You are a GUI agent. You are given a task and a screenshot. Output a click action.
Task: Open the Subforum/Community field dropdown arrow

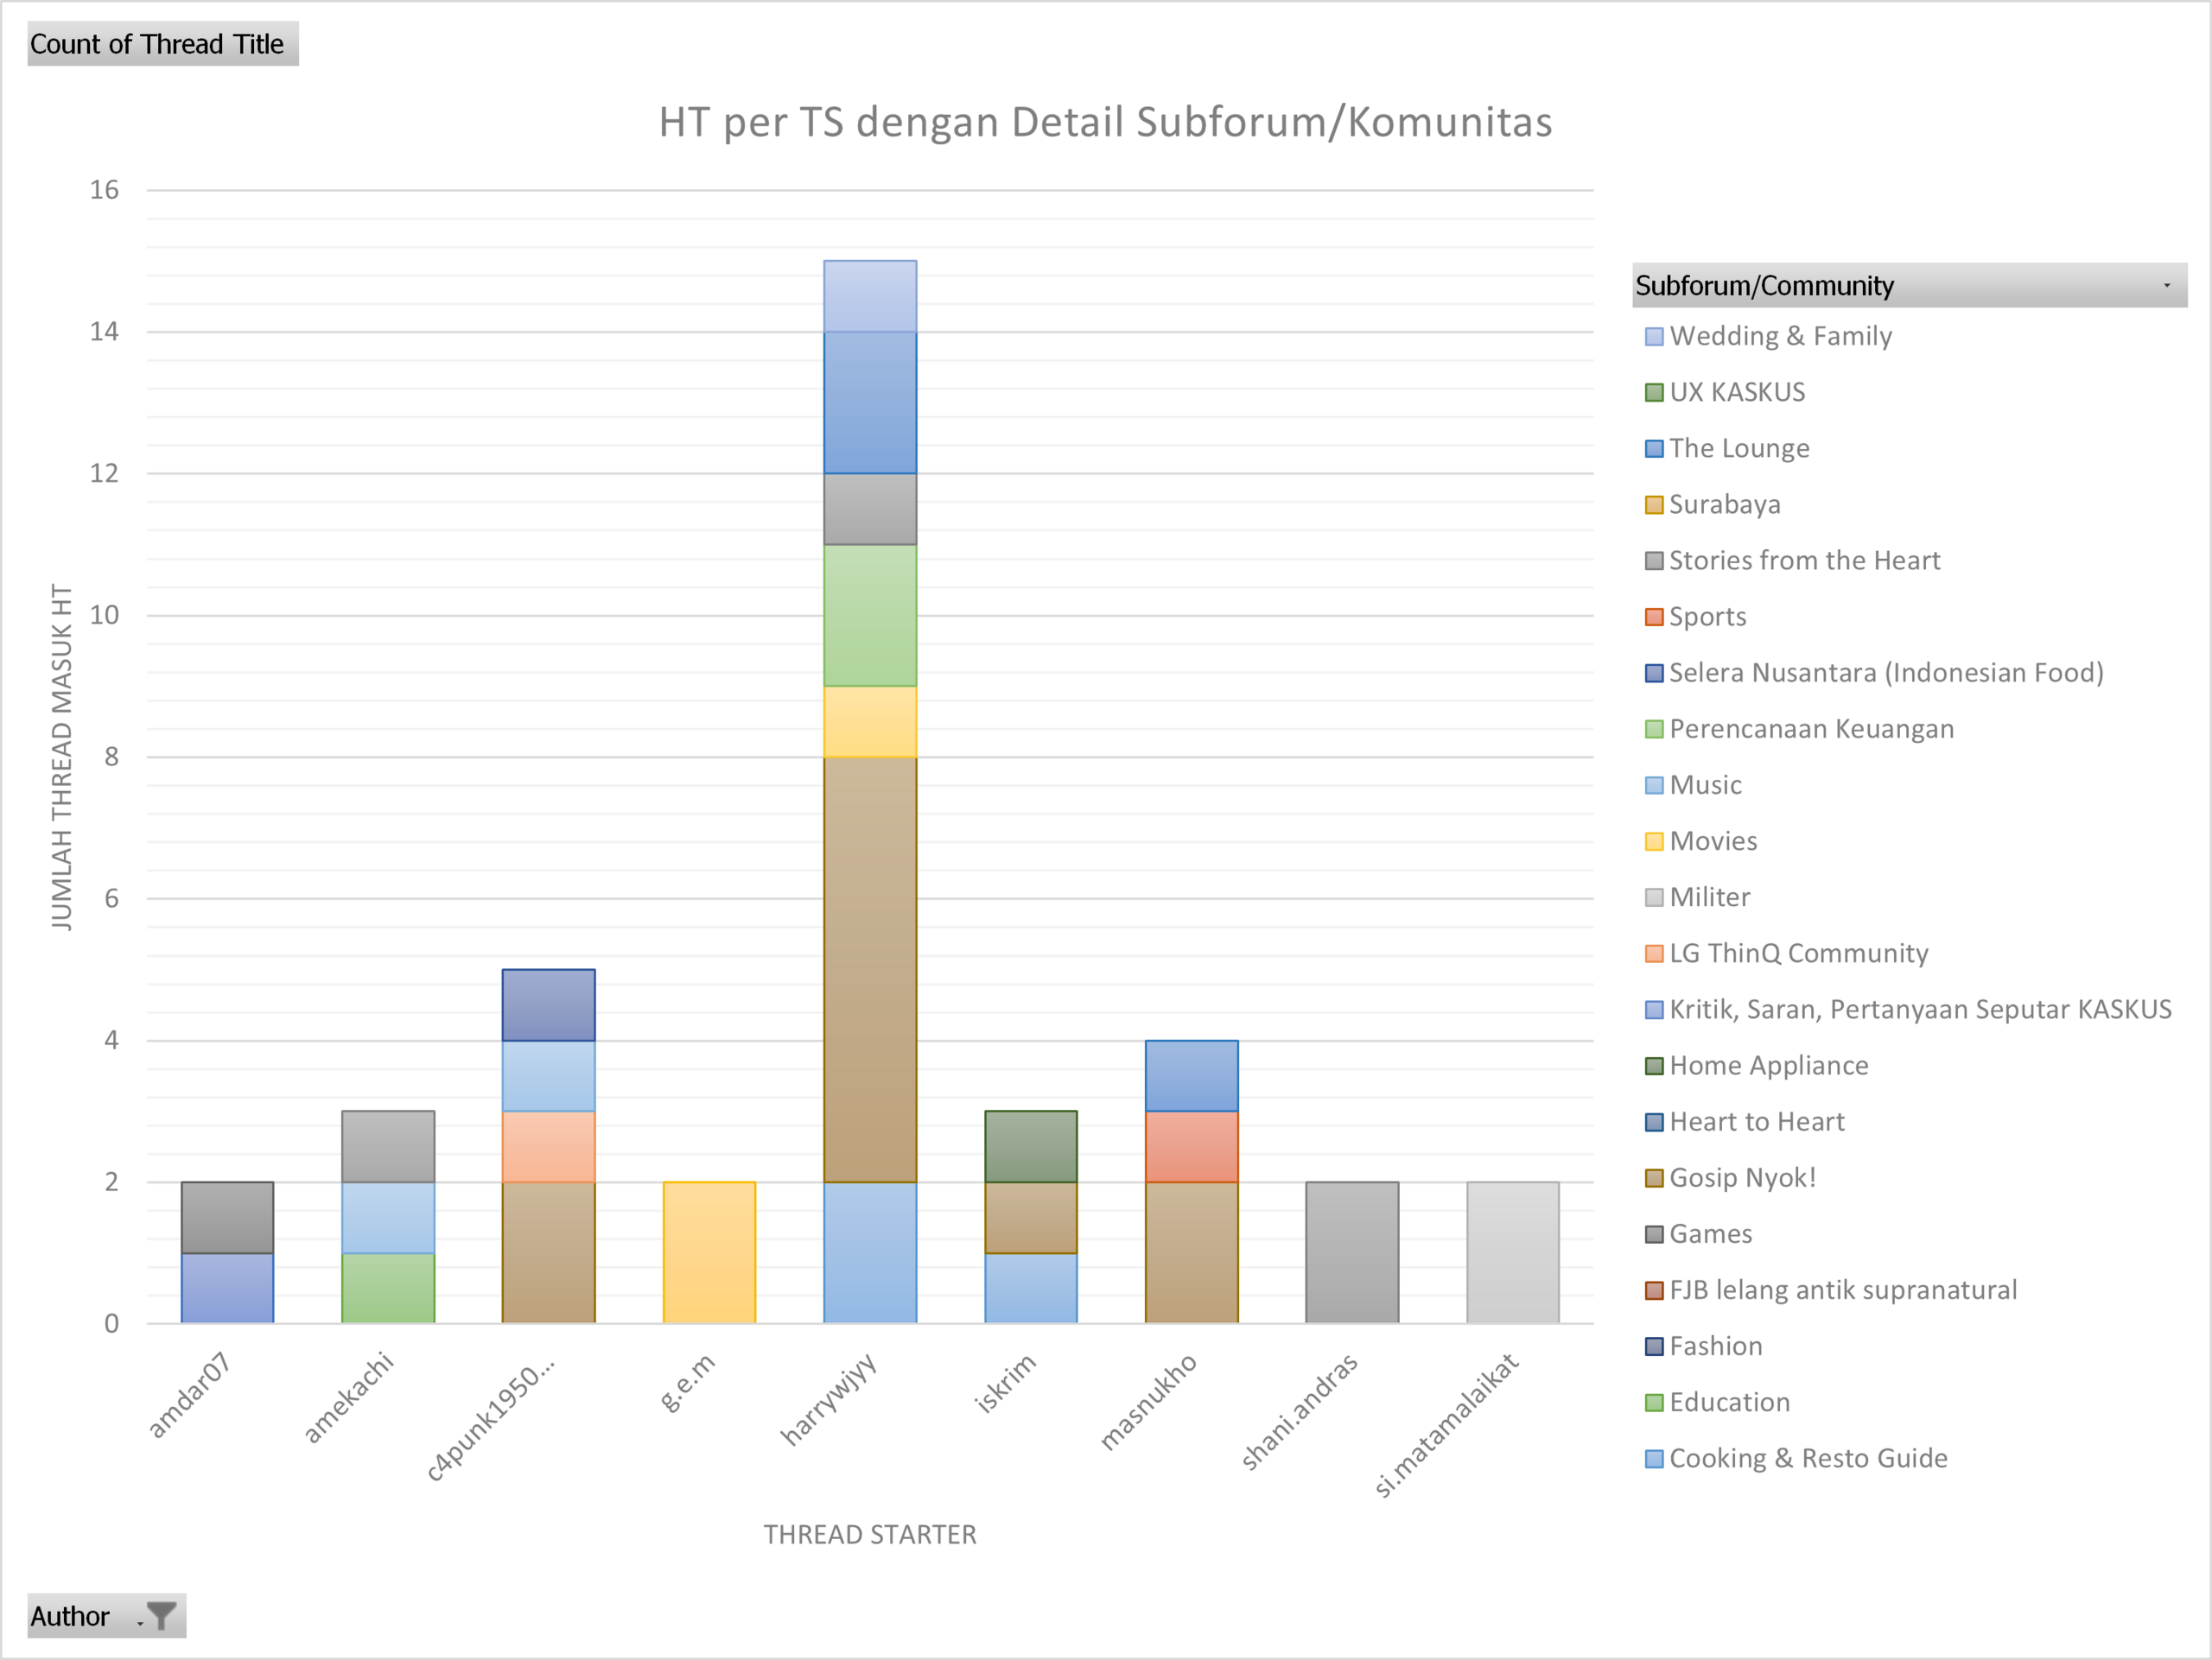tap(2166, 286)
